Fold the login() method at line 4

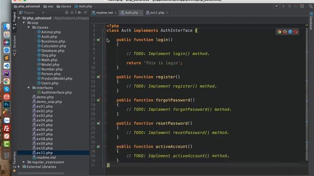click(x=105, y=40)
